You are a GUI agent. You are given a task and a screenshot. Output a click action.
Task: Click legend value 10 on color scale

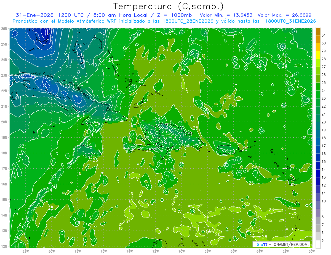(x=324, y=201)
